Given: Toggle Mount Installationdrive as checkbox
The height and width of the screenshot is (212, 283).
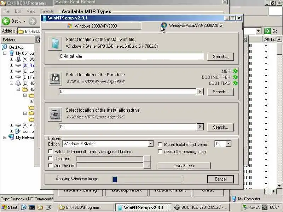Looking at the screenshot, I should tap(160, 145).
